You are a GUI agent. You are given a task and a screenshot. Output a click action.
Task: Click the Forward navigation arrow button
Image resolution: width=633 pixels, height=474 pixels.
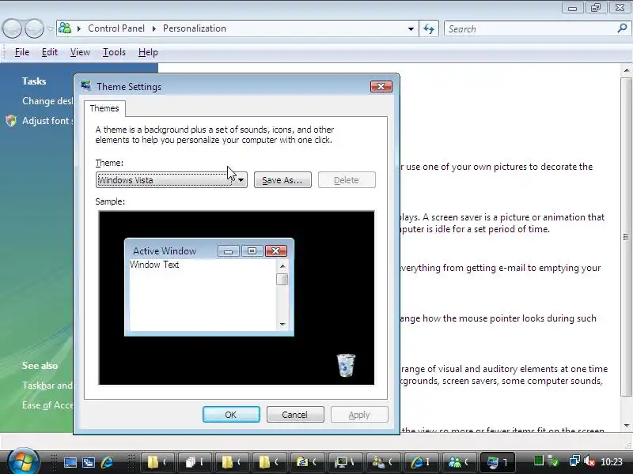(34, 28)
